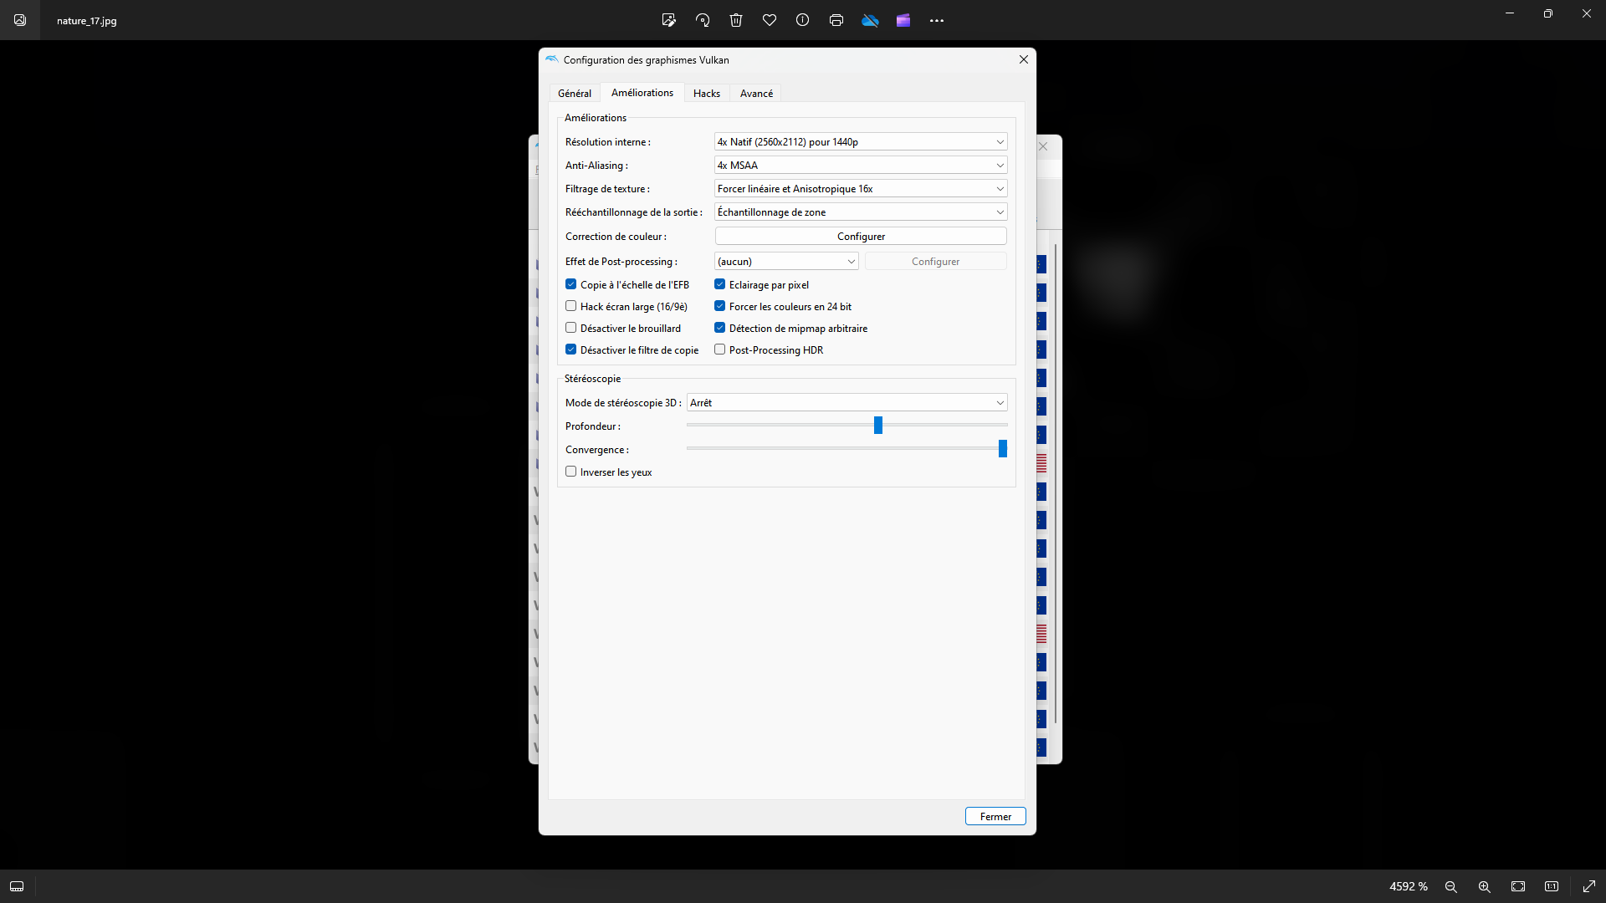Click the Dolphin logo in the dialog title bar

click(x=551, y=59)
